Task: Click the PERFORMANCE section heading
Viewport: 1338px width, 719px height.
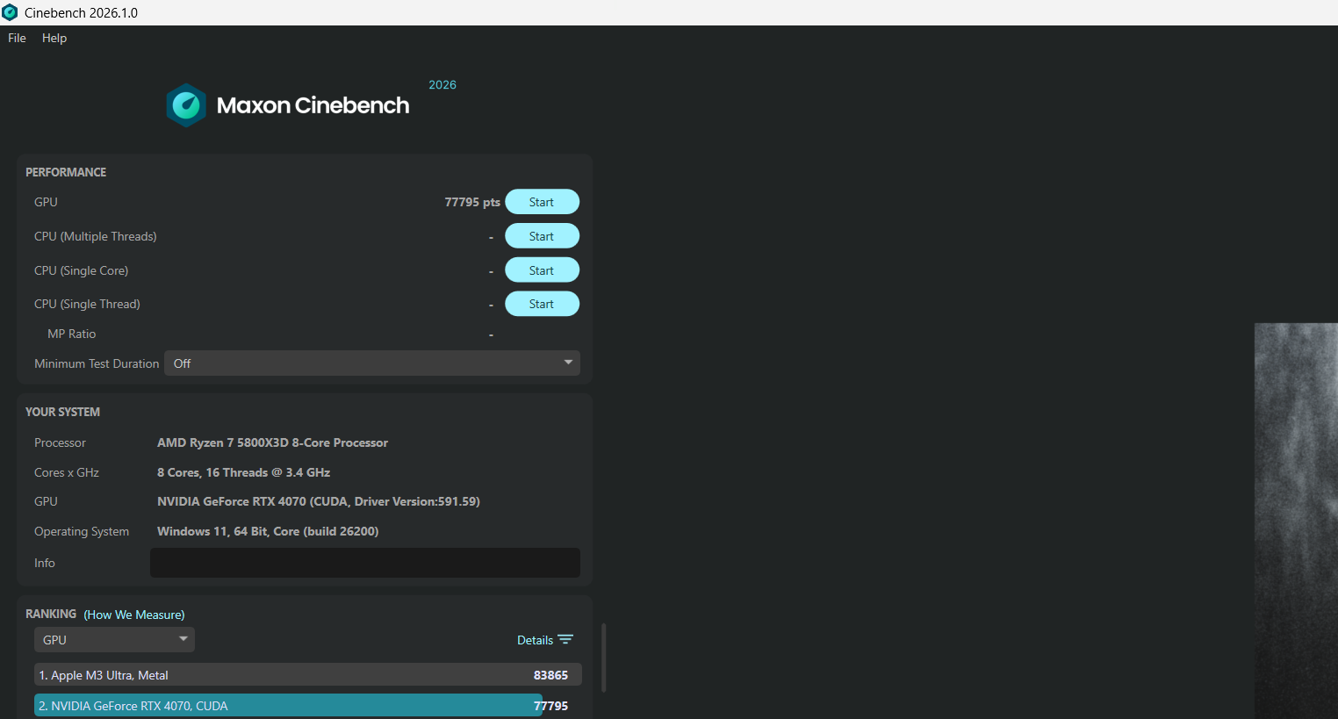Action: tap(66, 172)
